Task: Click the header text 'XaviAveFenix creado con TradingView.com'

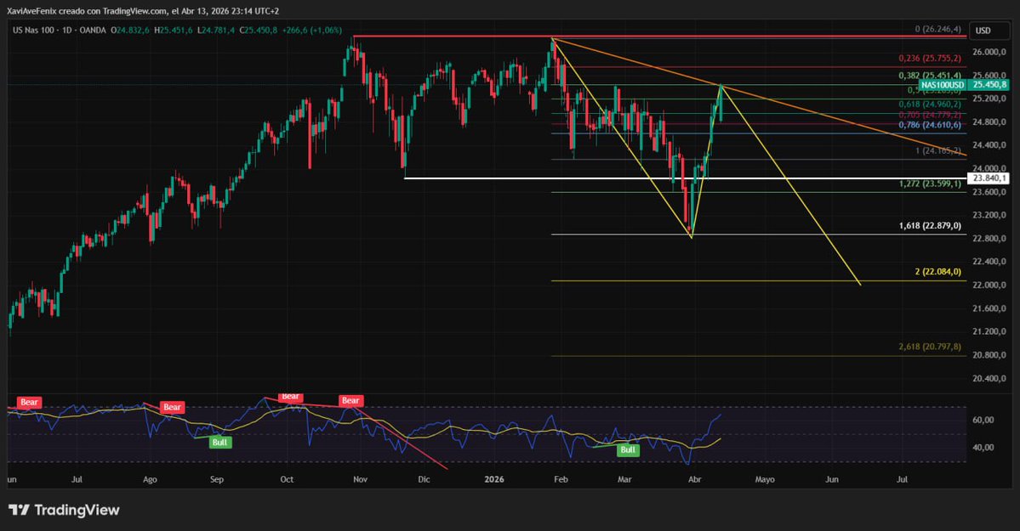Action: [x=87, y=11]
